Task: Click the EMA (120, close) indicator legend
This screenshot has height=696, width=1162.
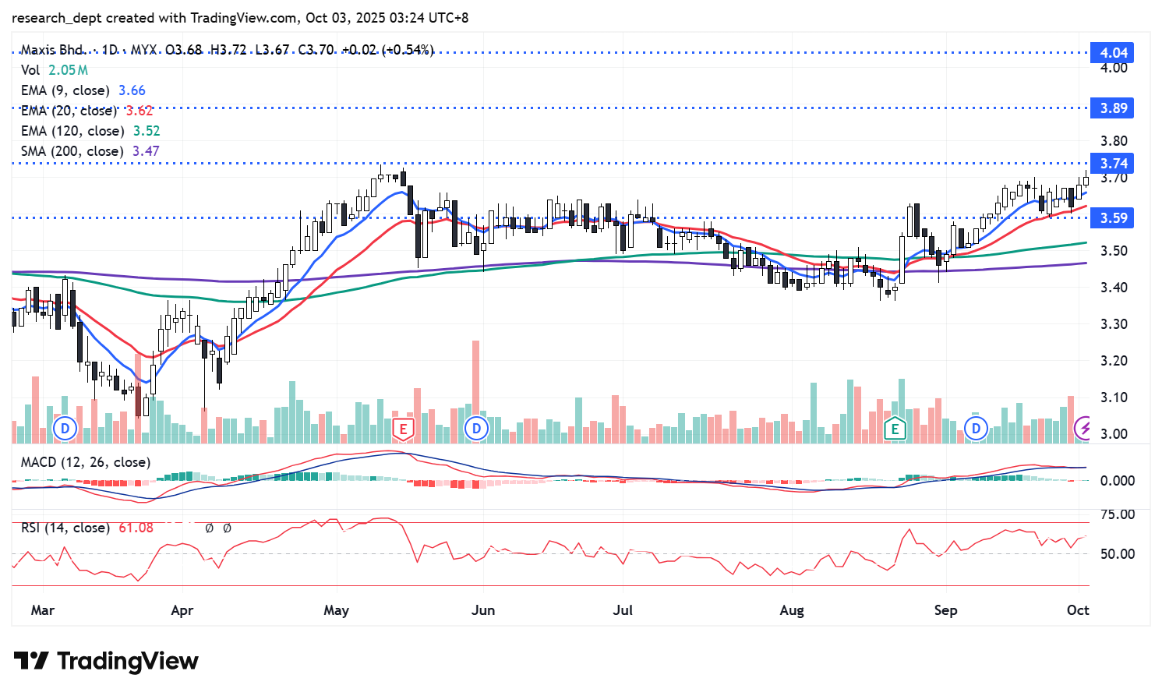Action: 72,131
